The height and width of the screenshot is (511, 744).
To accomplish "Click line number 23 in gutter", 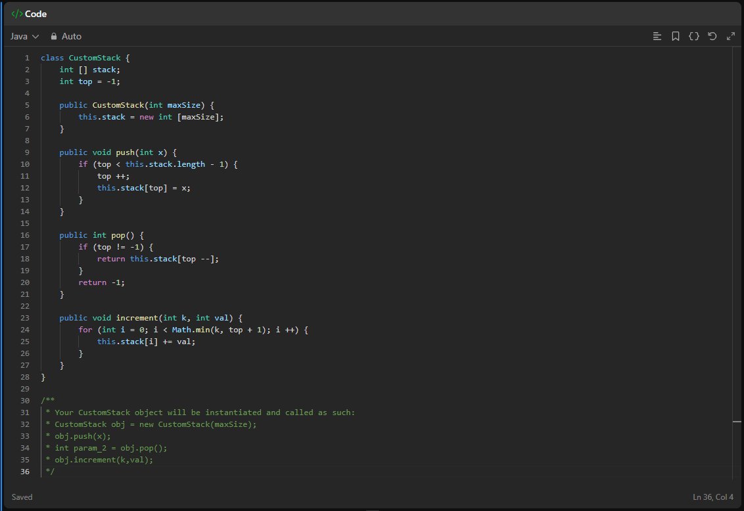I will [x=25, y=318].
